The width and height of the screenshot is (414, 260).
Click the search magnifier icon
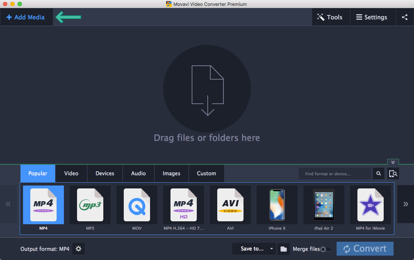coord(379,173)
